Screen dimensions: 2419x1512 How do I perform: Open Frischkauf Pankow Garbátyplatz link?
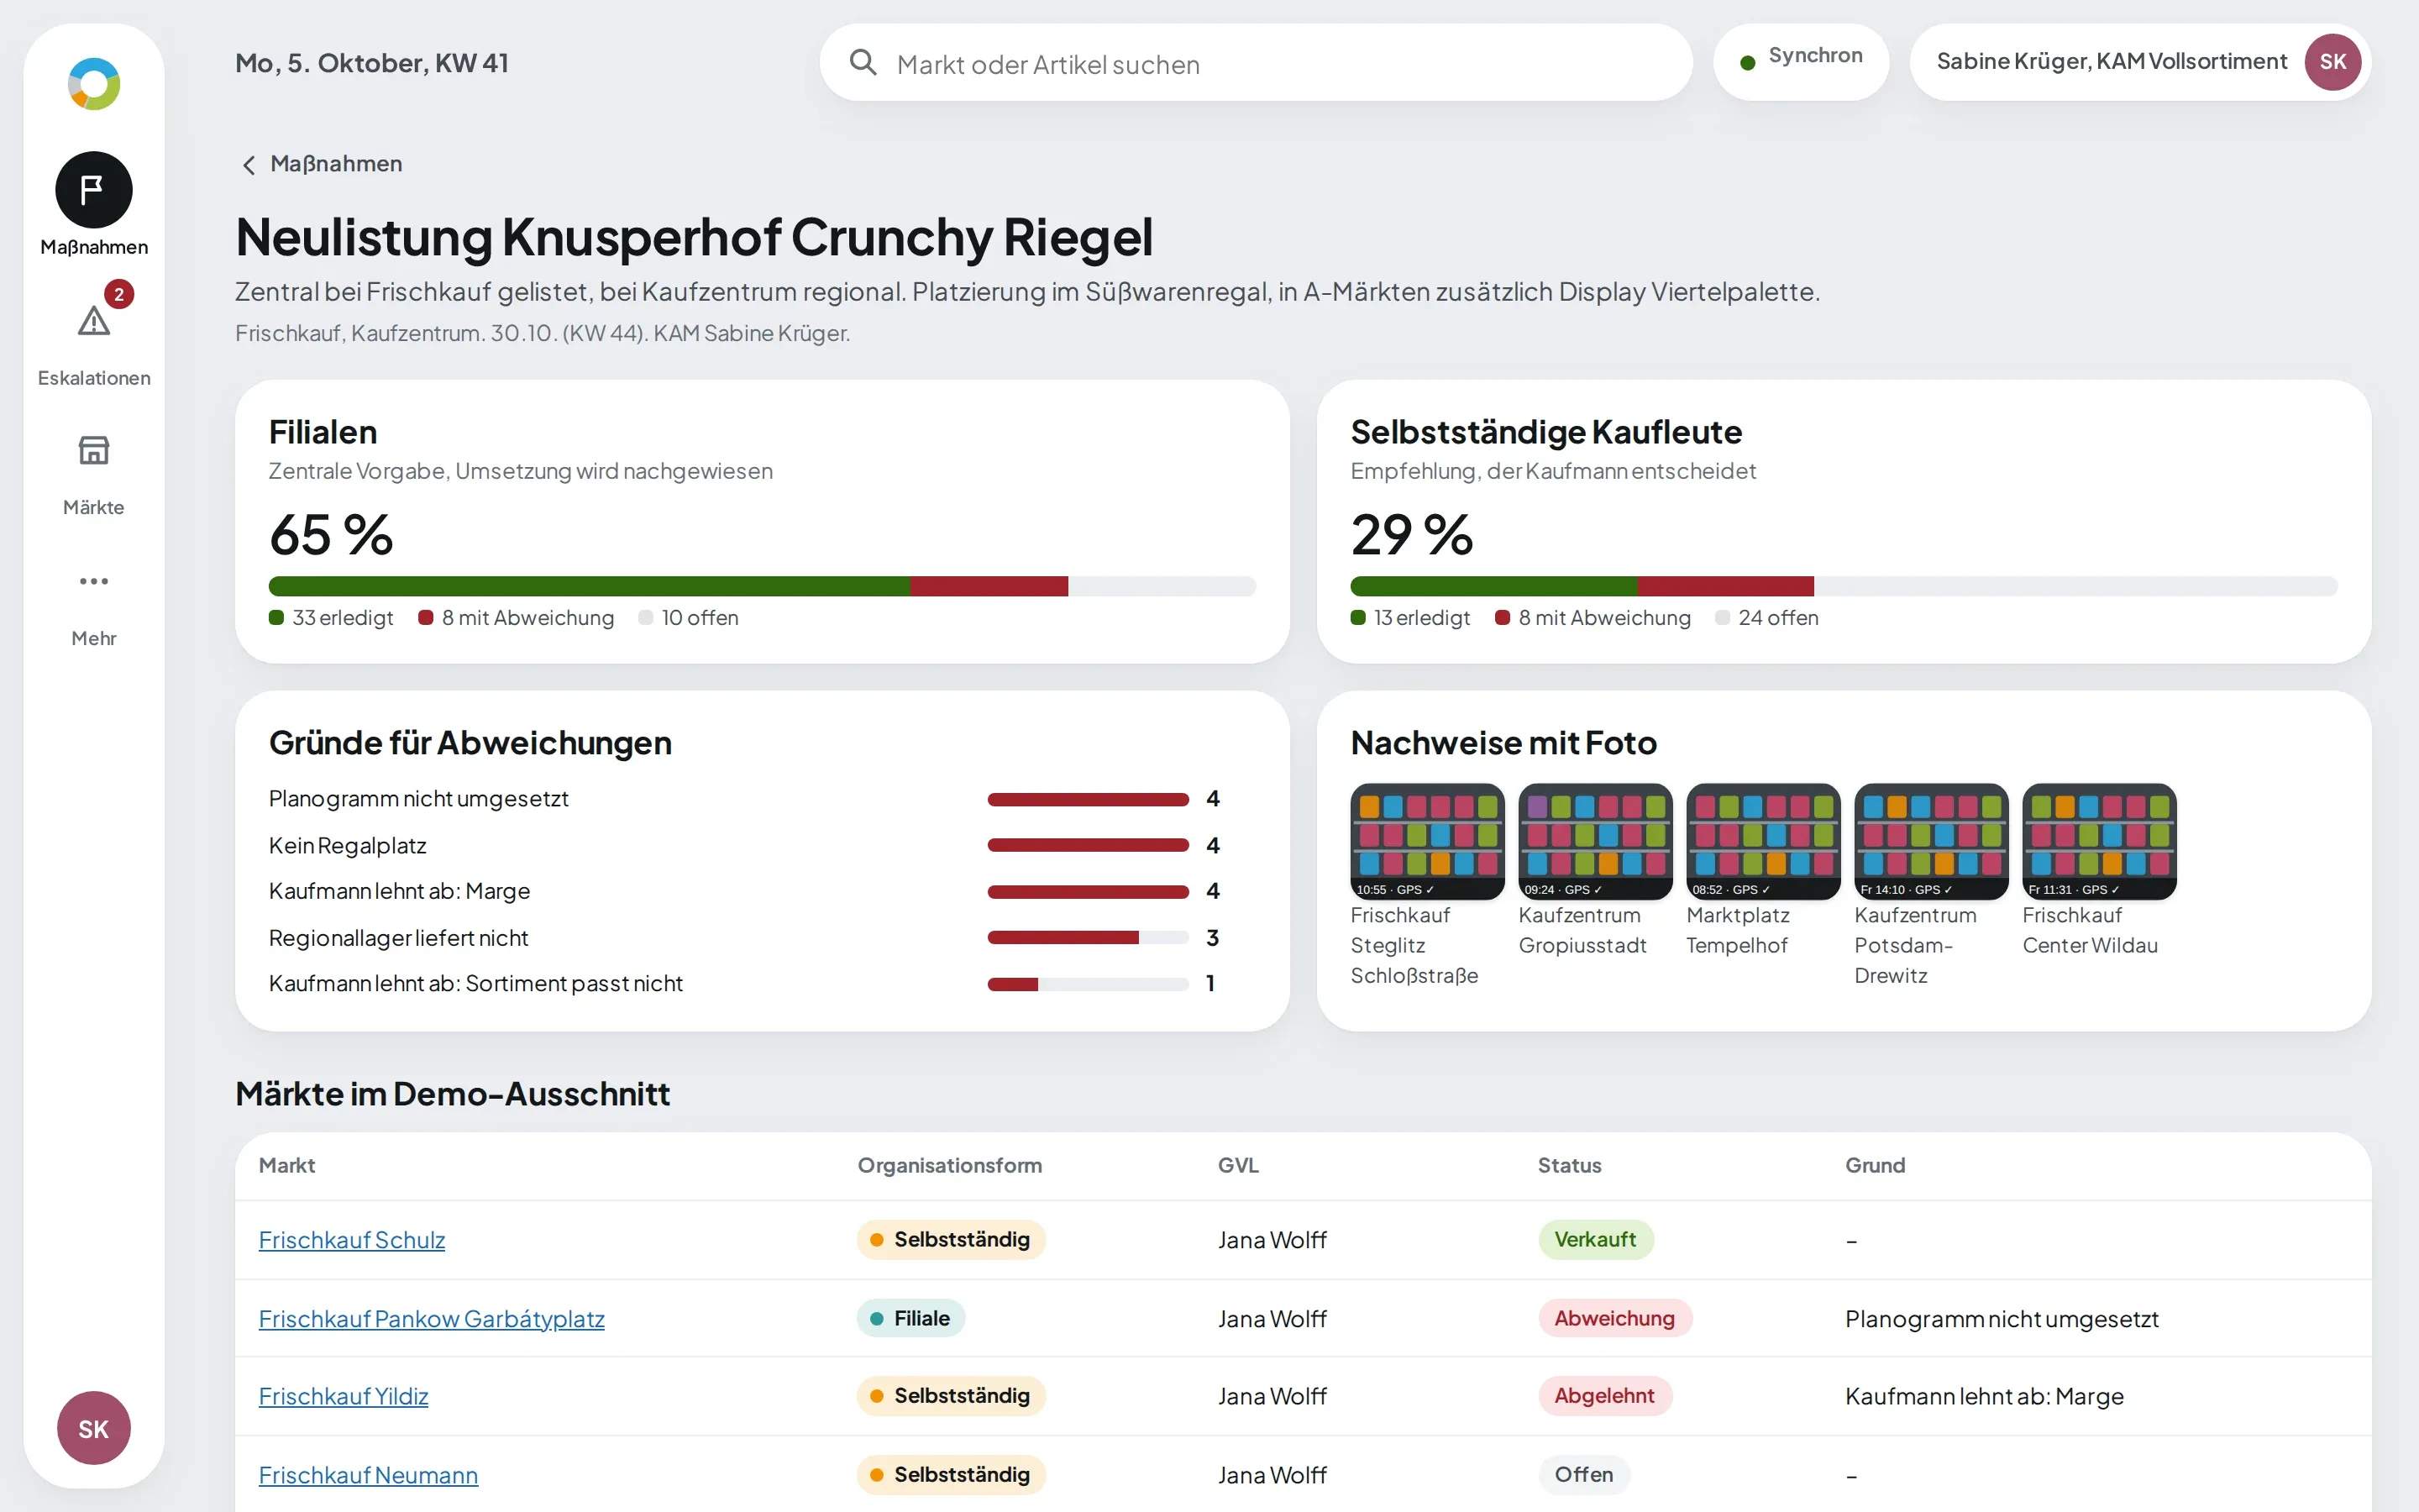click(x=432, y=1319)
